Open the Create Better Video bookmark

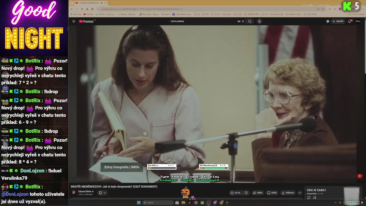click(x=182, y=14)
